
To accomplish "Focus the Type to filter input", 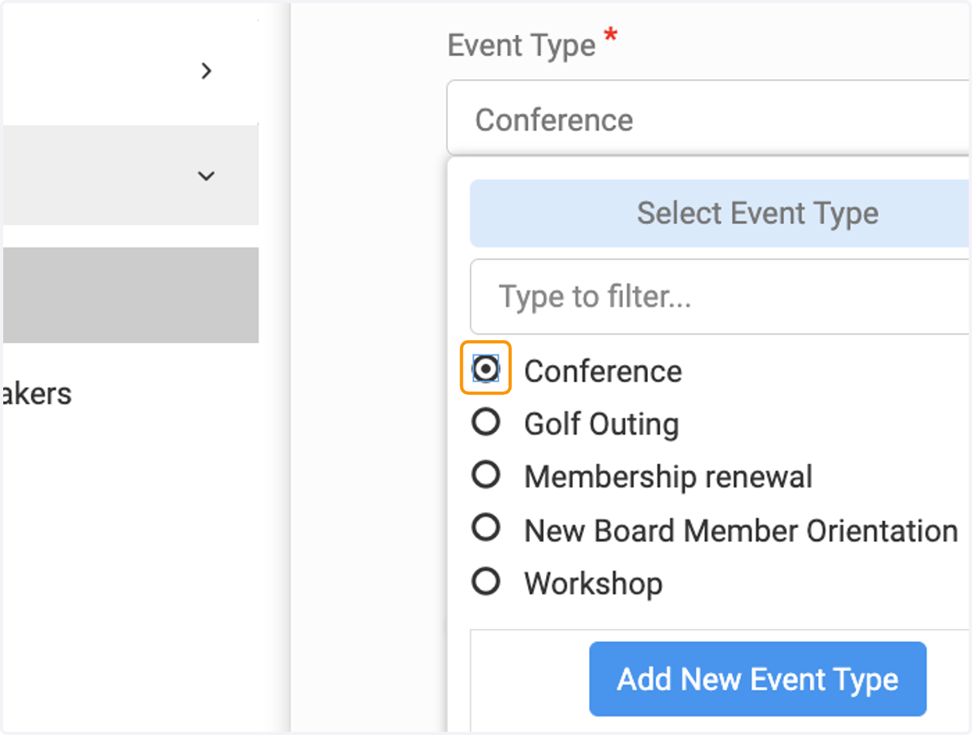I will tap(720, 296).
